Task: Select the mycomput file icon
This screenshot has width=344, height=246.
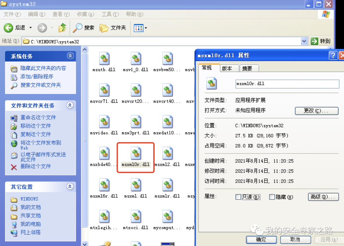Action: pos(168,216)
